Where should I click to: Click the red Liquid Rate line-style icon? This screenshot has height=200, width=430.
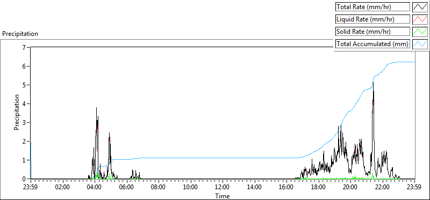click(x=420, y=19)
